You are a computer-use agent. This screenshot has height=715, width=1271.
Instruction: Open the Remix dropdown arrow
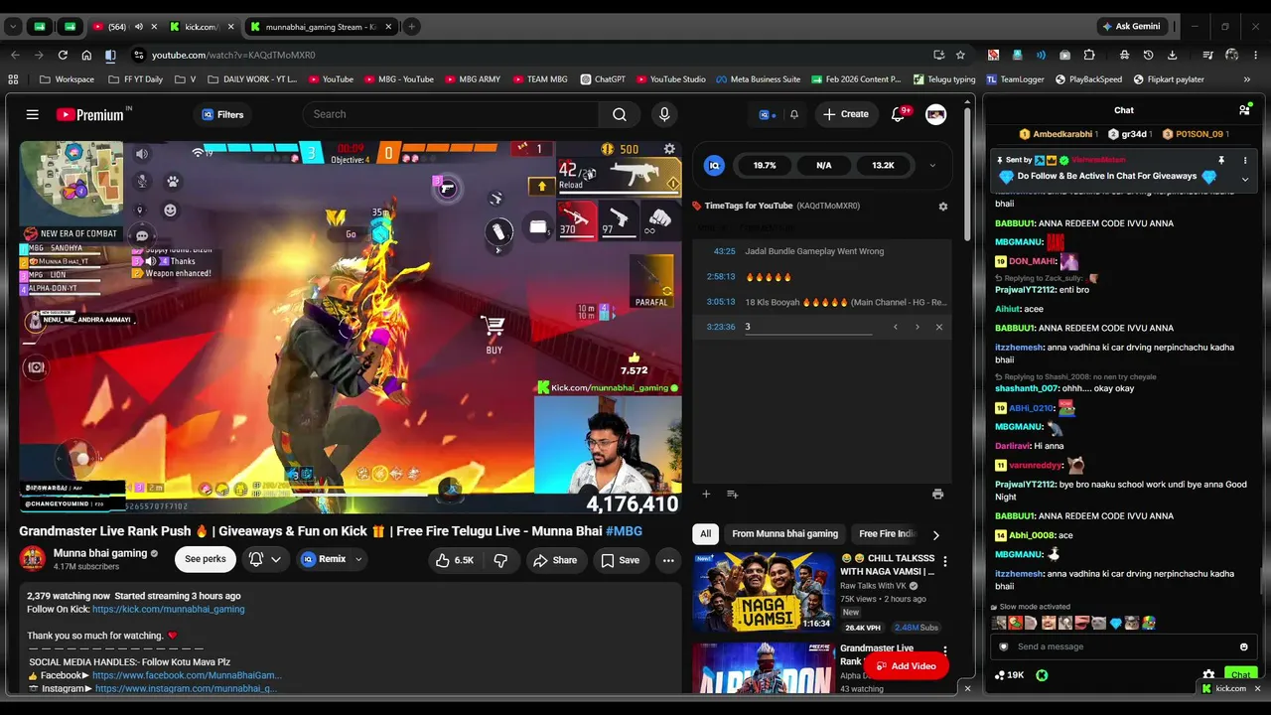pyautogui.click(x=358, y=559)
